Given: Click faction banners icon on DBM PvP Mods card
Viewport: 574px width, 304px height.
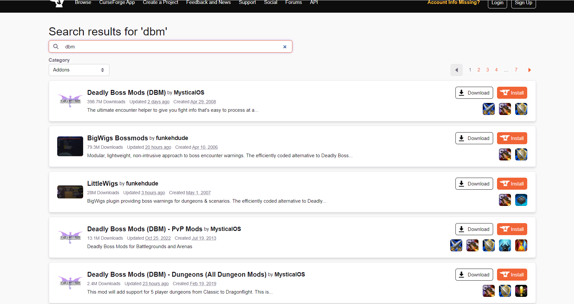Looking at the screenshot, I should 521,246.
